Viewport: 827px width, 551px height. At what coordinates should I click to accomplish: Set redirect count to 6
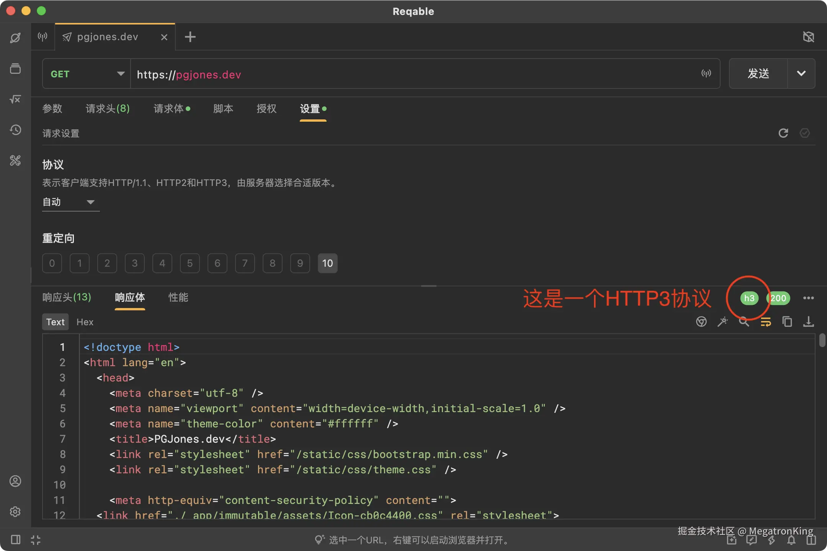(217, 263)
